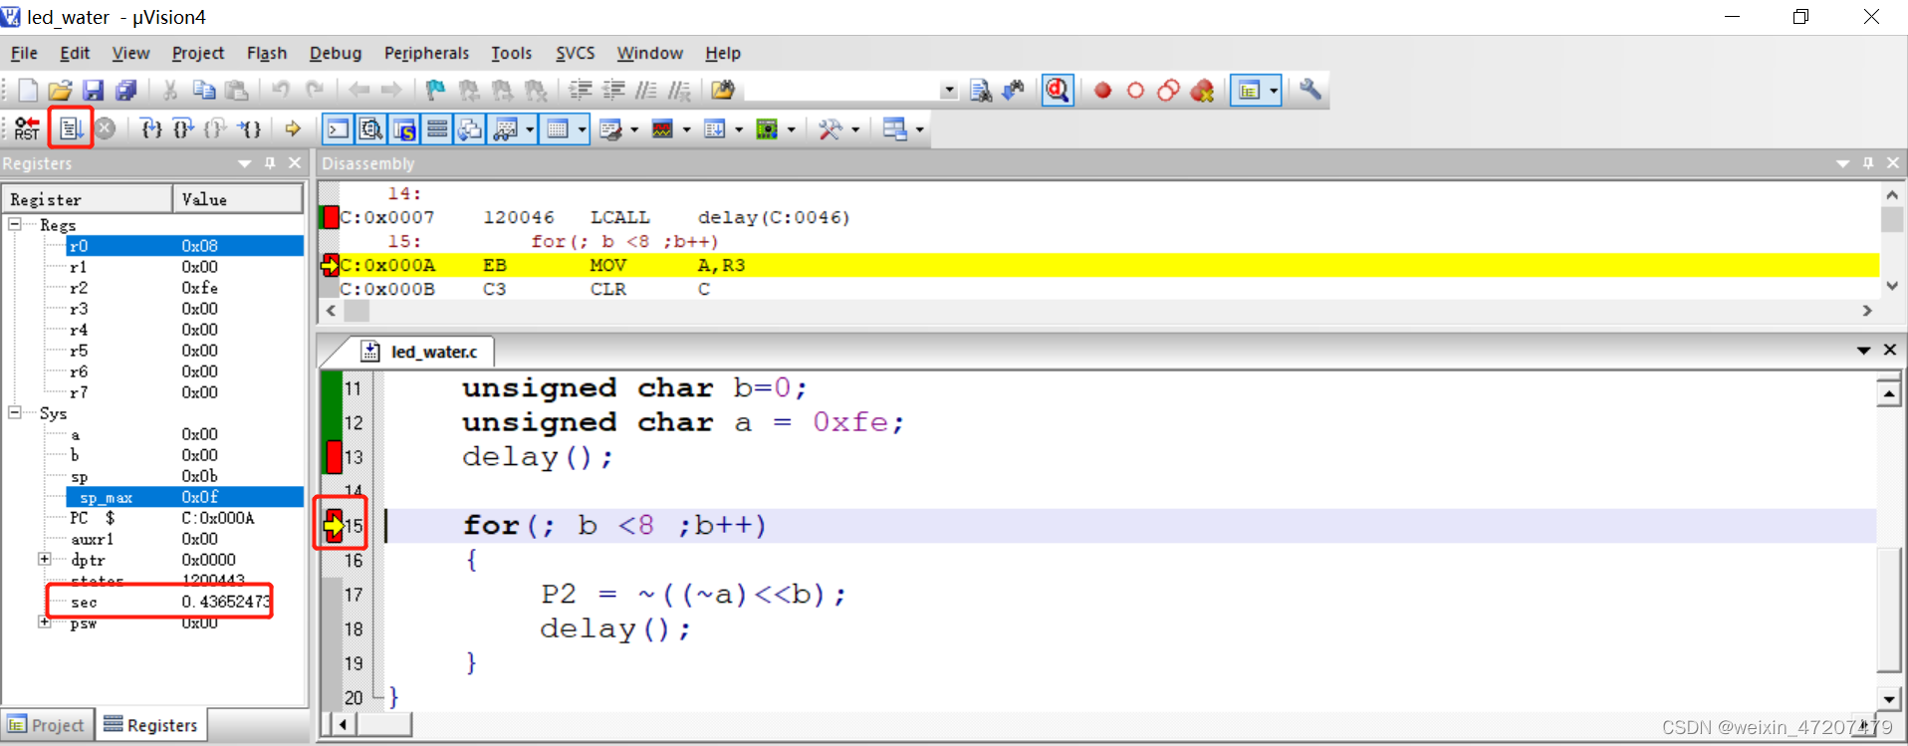Switch to the Project tab
The image size is (1908, 746).
click(47, 725)
